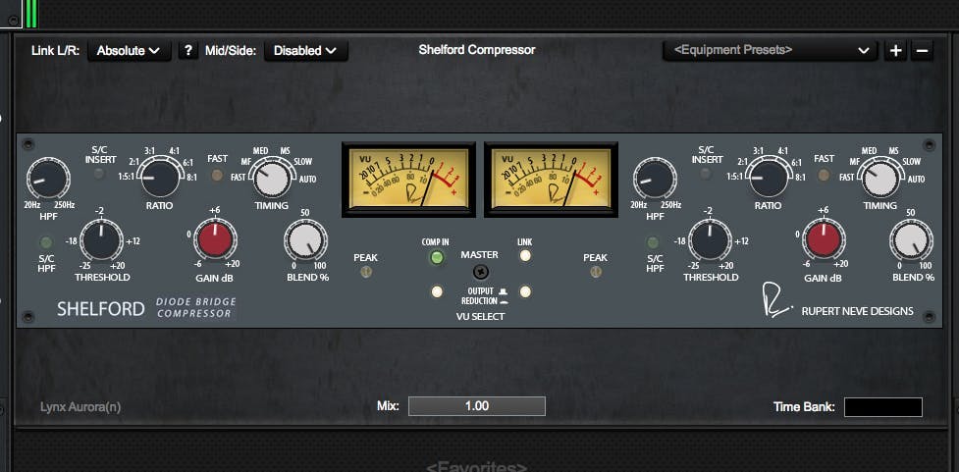Click the right channel HPF knob
Viewport: 959px width, 472px height.
pos(655,178)
